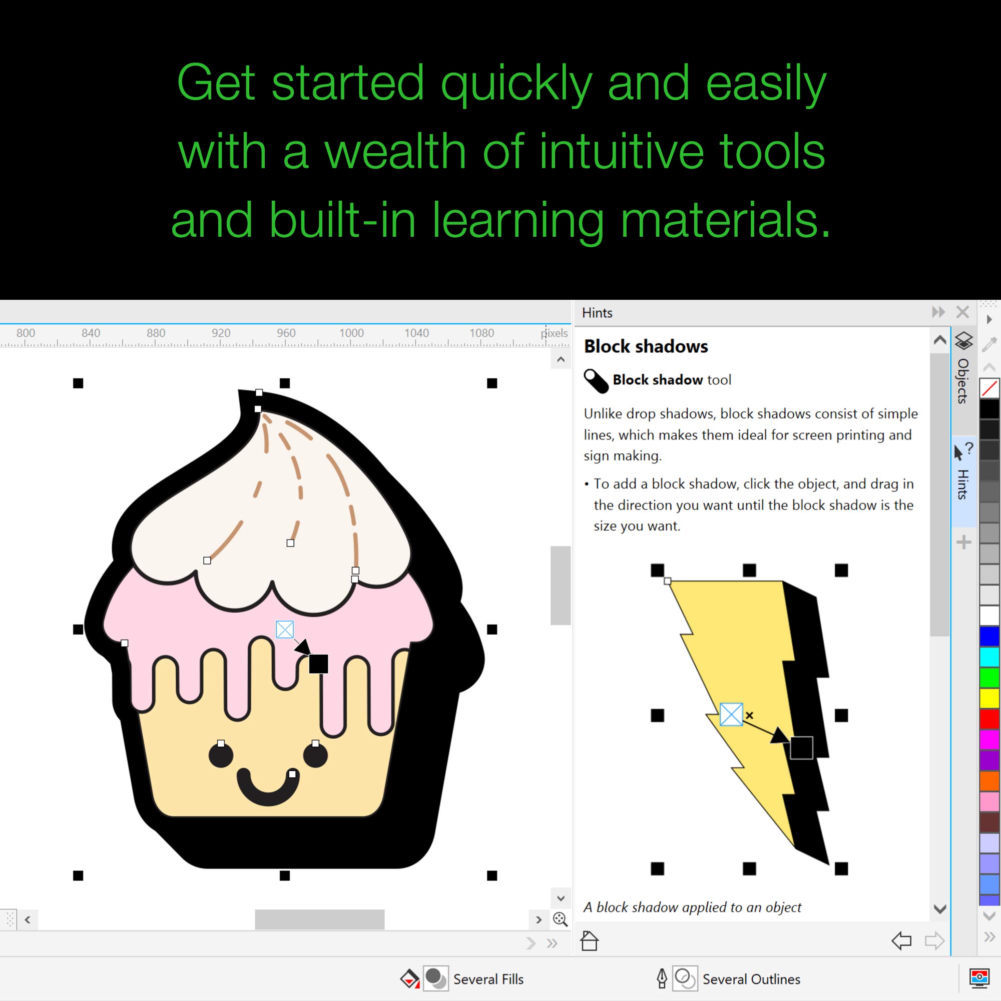Click the Hints panel vertical scrollbar thumb
This screenshot has height=1001, width=1001.
point(939,494)
